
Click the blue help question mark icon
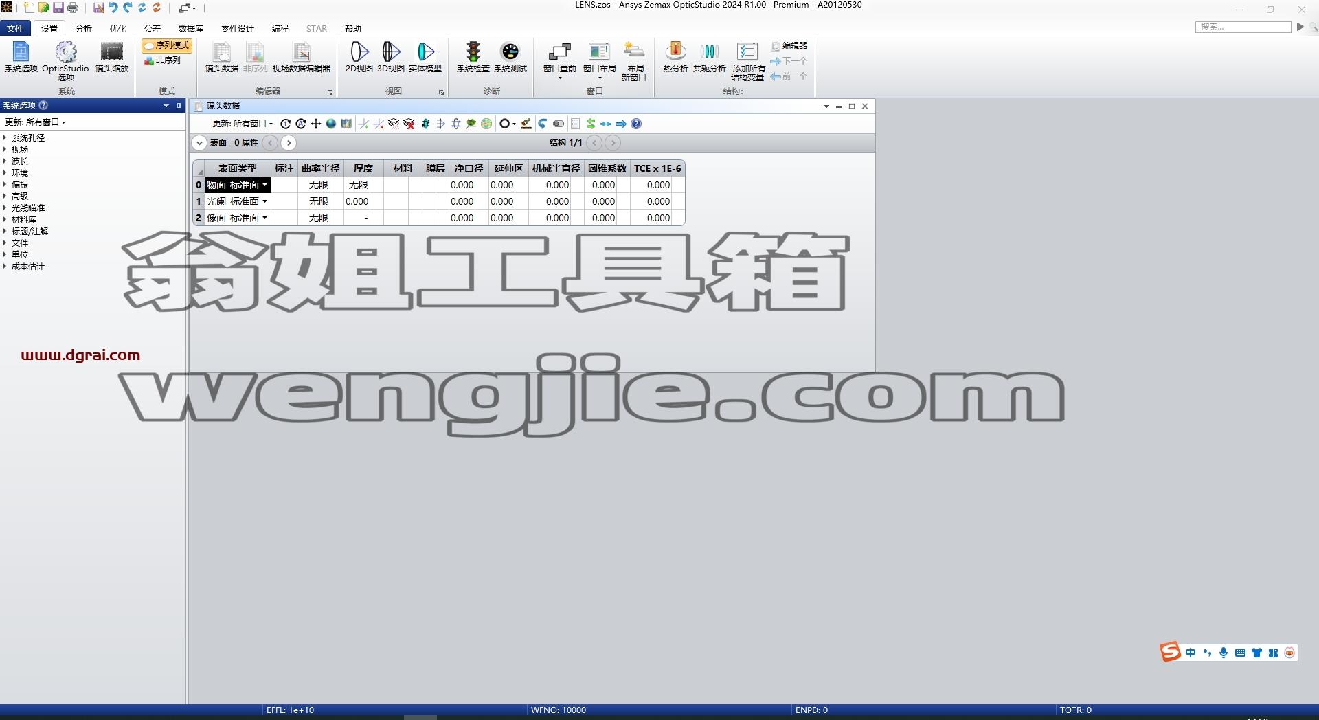click(636, 124)
